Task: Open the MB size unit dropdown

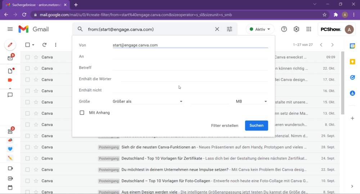Action: point(252,101)
